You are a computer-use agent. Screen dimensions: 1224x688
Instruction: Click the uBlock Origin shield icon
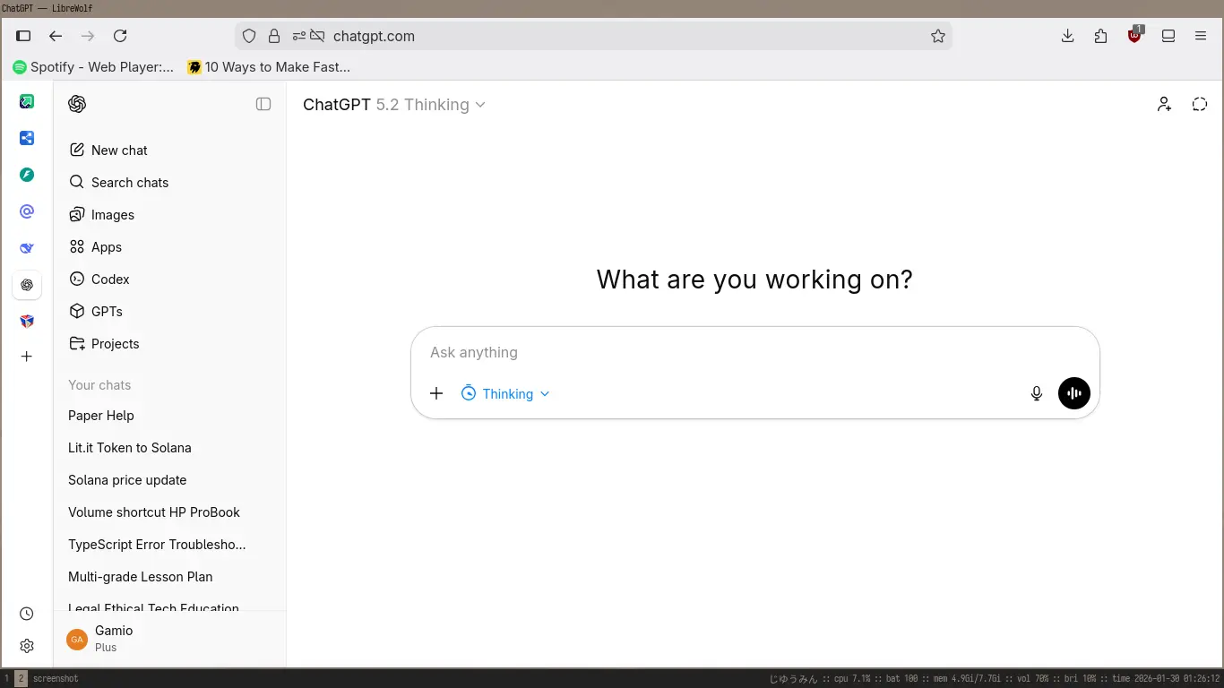coord(1135,36)
